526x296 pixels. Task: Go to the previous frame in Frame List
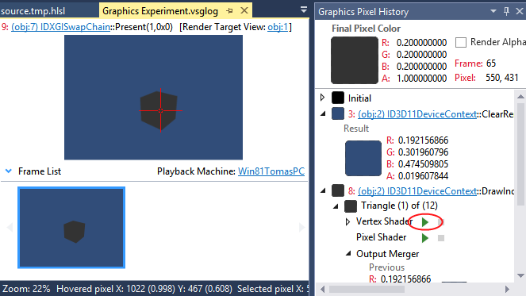10,228
